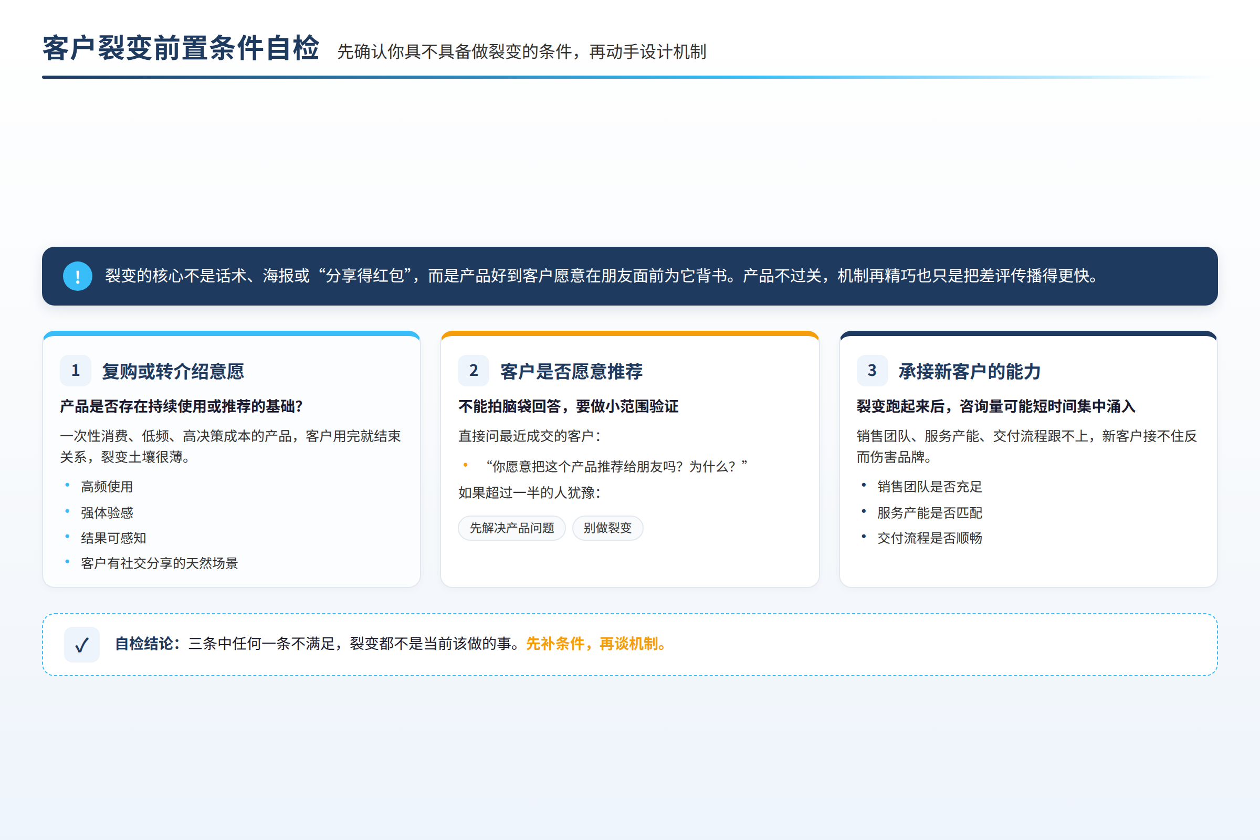Click number badge 3 next to 承接新客户的能力

(872, 370)
